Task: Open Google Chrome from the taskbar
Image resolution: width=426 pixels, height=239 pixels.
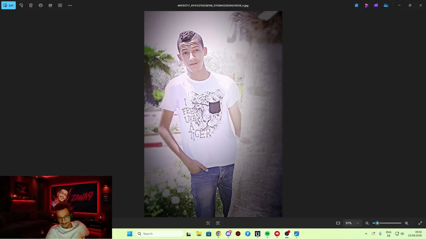Action: click(x=218, y=234)
